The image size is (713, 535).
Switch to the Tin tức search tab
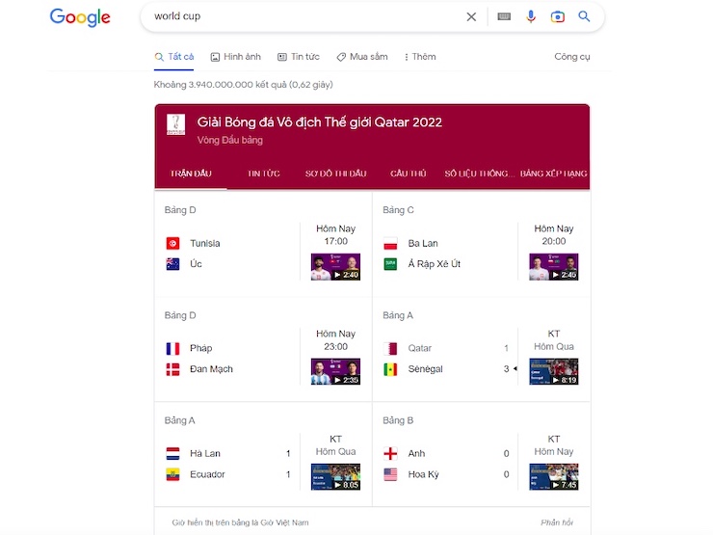tap(298, 57)
